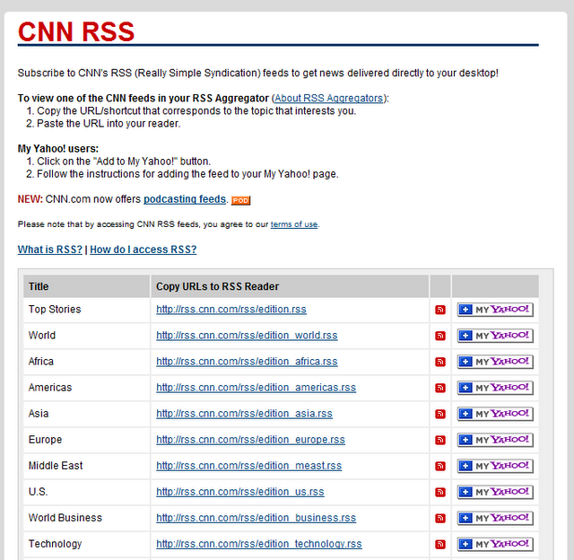Click the RSS icon in Middle East row
Image resolution: width=574 pixels, height=560 pixels.
[440, 466]
